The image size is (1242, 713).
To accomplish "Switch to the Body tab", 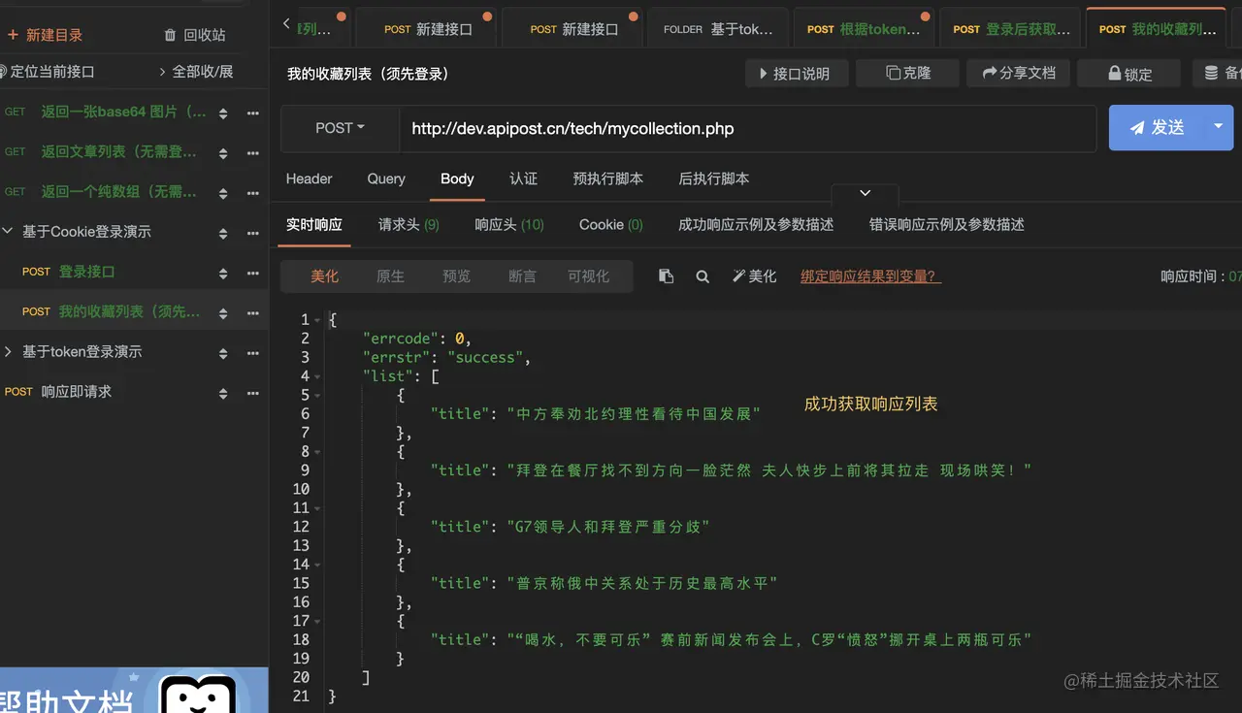I will [x=457, y=178].
